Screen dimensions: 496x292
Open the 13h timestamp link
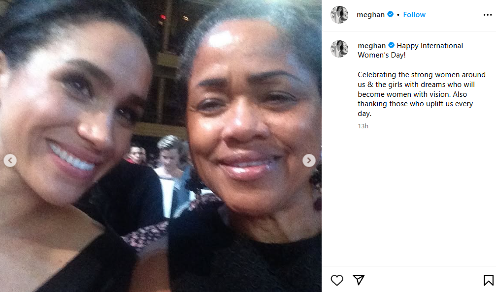[363, 126]
